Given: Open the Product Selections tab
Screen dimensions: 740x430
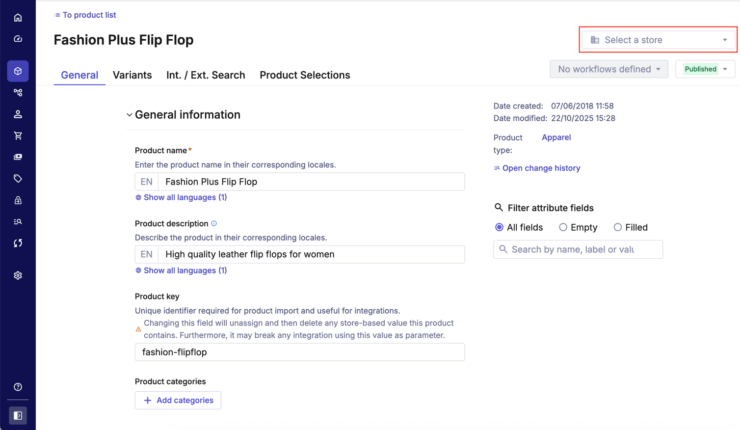Looking at the screenshot, I should click(x=305, y=75).
